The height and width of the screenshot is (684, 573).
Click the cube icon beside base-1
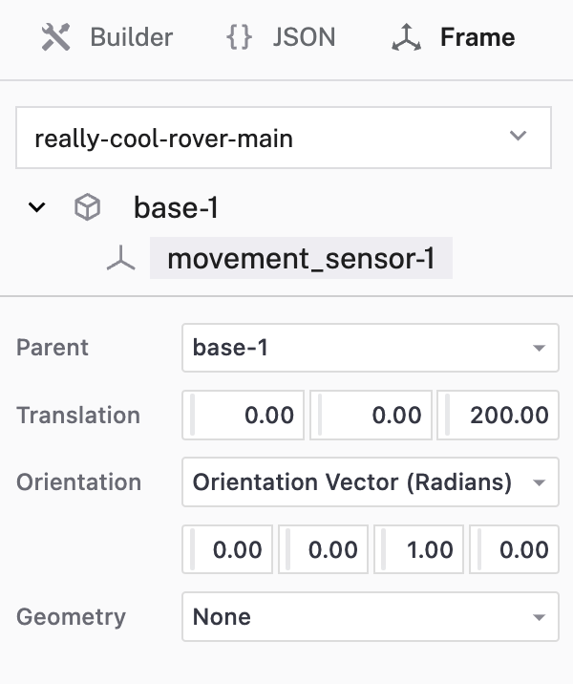coord(88,207)
